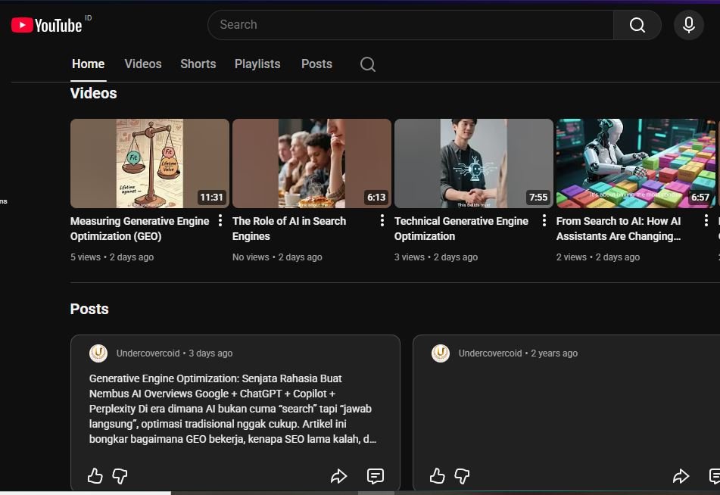Screen dimensions: 720x495
Task: Click the magnifying glass search button
Action: (637, 25)
